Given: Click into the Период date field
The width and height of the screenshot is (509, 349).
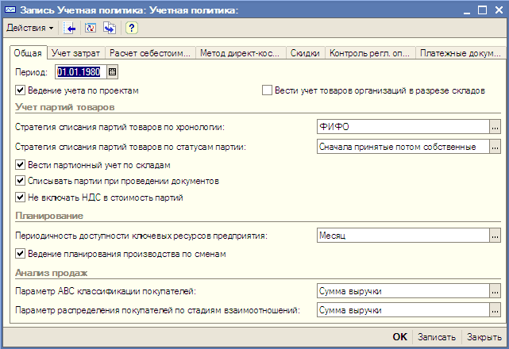Looking at the screenshot, I should [x=79, y=72].
